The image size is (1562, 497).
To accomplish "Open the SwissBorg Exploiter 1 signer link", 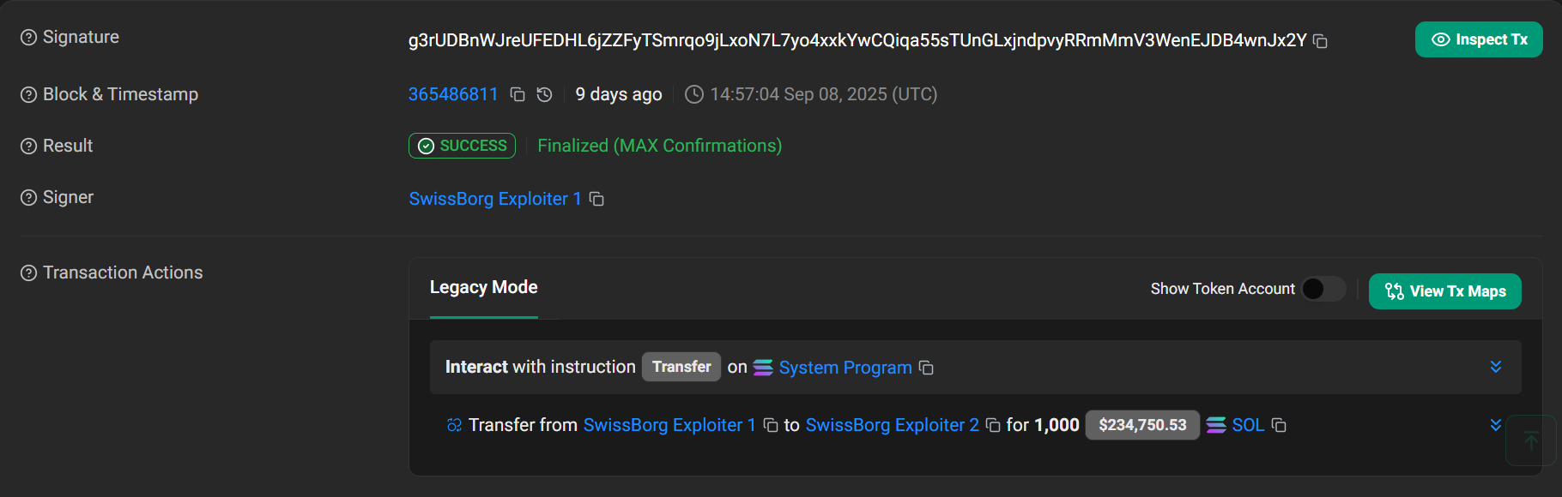I will [x=495, y=199].
